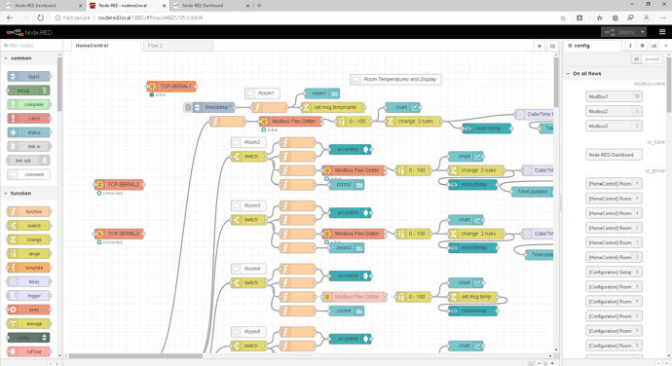Select the inject node in the palette
Screen dimensions: 672x366
point(28,76)
